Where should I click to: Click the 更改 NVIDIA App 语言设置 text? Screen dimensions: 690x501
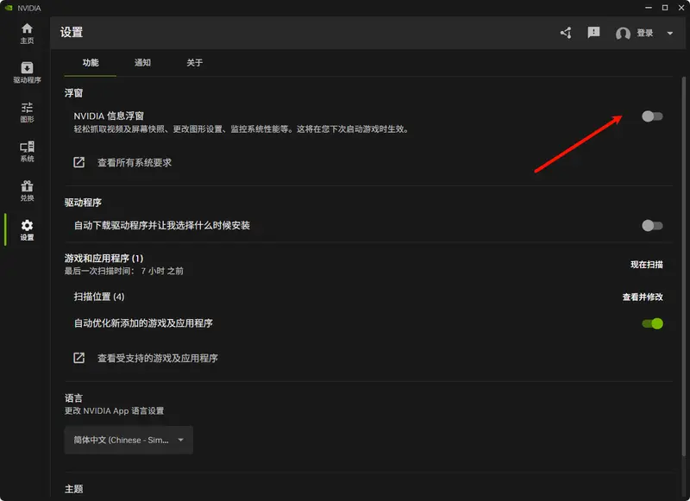point(114,410)
